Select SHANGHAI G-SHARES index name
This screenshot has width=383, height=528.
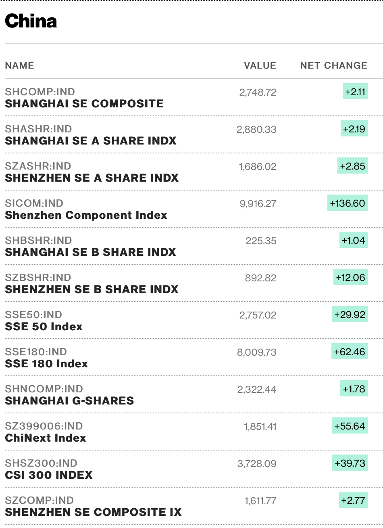pos(69,401)
